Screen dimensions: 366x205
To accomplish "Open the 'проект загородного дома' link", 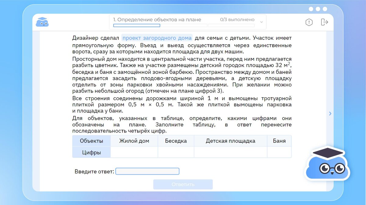I will pos(157,38).
